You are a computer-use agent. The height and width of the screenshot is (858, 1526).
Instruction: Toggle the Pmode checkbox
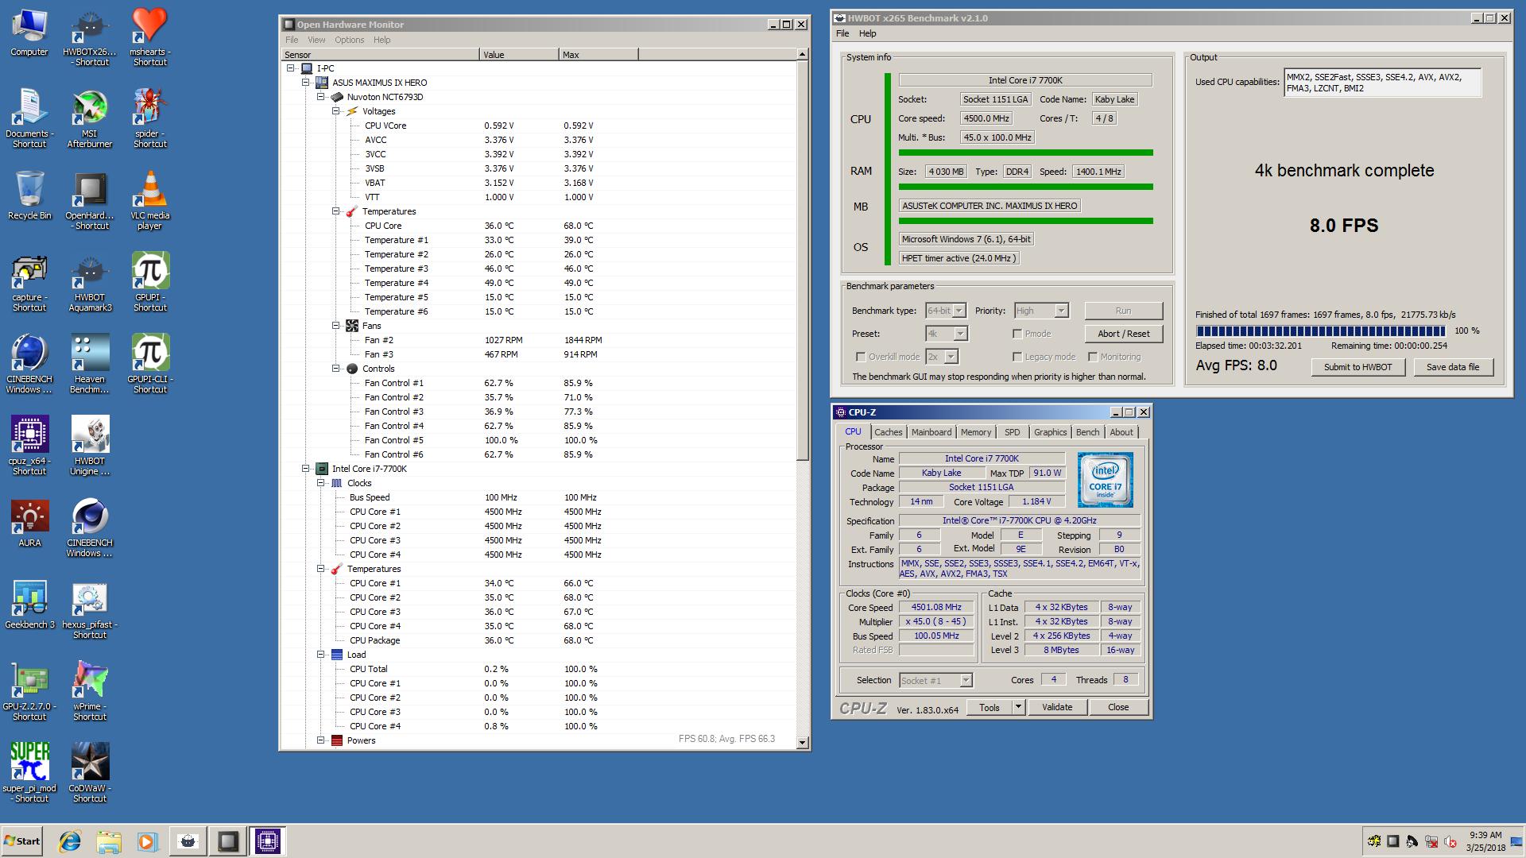pos(1017,334)
